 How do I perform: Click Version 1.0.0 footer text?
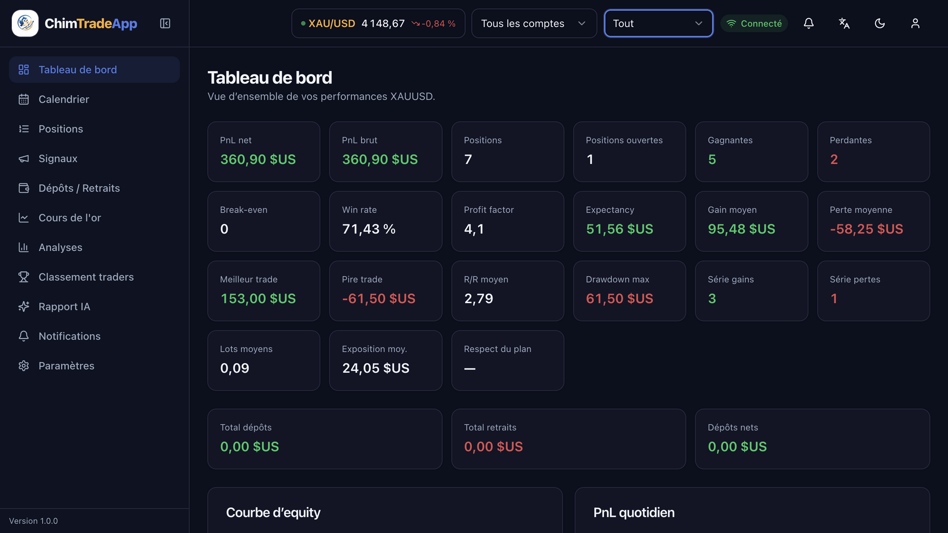tap(33, 521)
